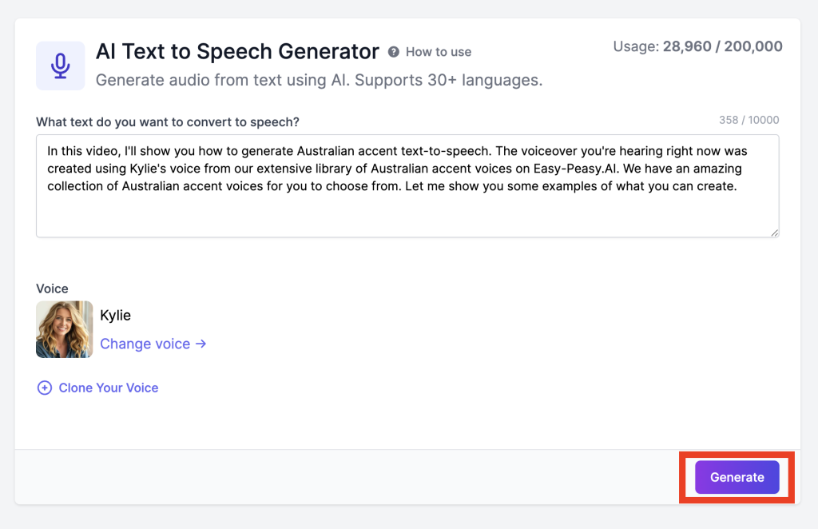Click the Usage 28,960 / 200,000 counter
Screen dimensions: 818x529
pyautogui.click(x=697, y=46)
